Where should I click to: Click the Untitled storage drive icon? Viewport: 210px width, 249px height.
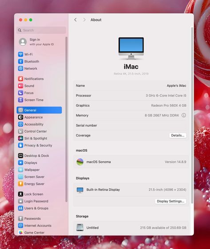pyautogui.click(x=80, y=228)
